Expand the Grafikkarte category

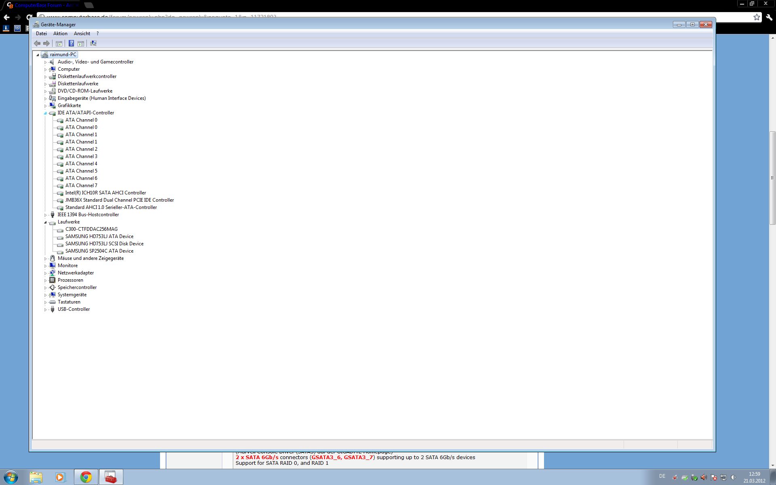tap(45, 106)
